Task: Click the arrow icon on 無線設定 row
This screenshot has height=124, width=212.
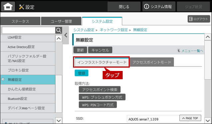Action: click(3, 79)
